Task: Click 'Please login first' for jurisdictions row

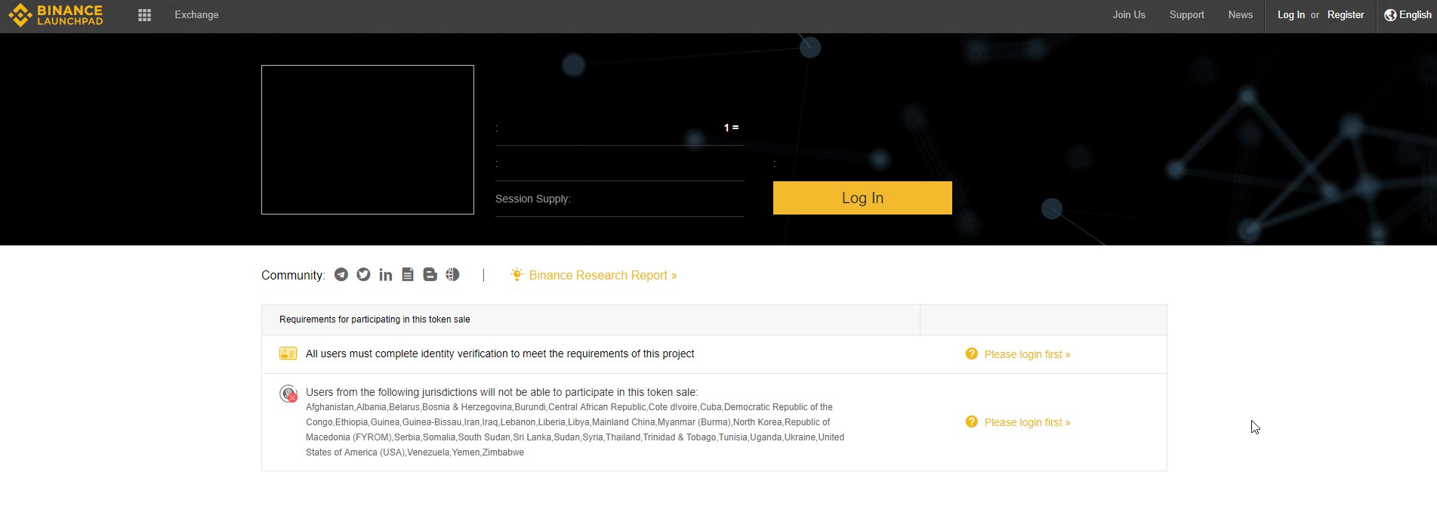Action: click(1027, 422)
